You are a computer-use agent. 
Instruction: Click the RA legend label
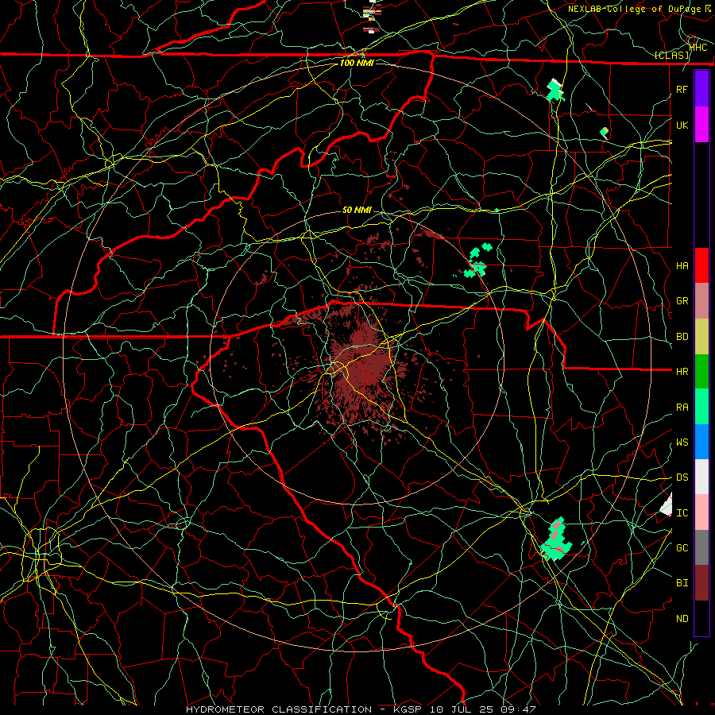pyautogui.click(x=682, y=408)
